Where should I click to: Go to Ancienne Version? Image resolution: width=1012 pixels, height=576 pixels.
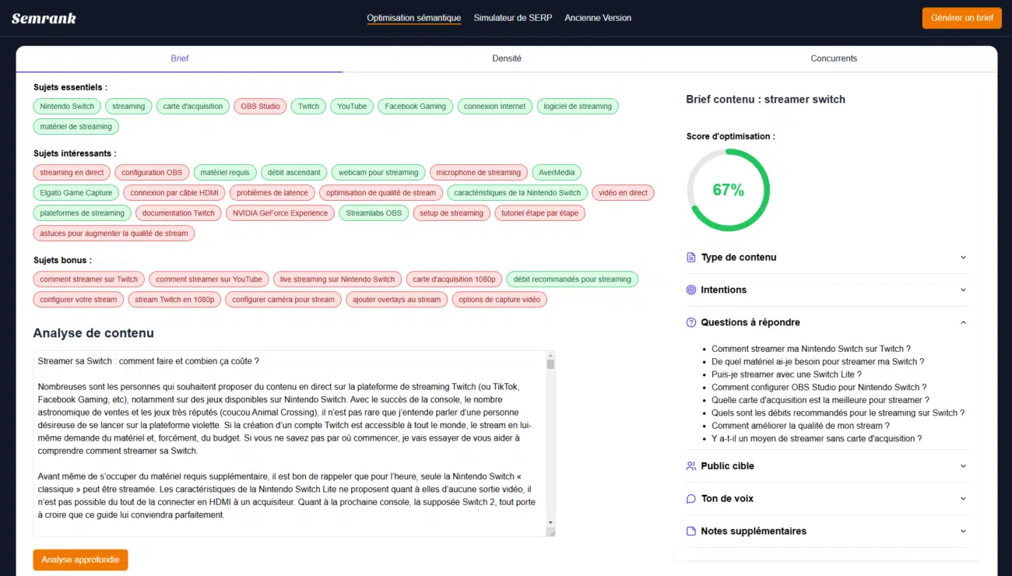tap(598, 18)
